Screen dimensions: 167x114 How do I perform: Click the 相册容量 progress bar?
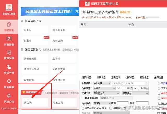click(153, 17)
